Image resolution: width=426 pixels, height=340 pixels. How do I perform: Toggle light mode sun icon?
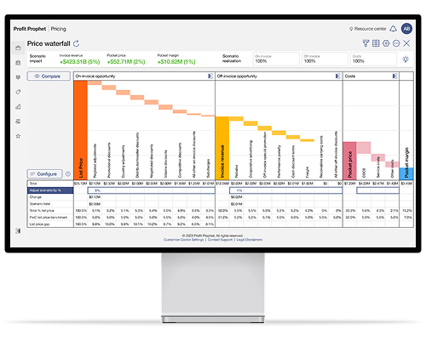click(x=406, y=59)
